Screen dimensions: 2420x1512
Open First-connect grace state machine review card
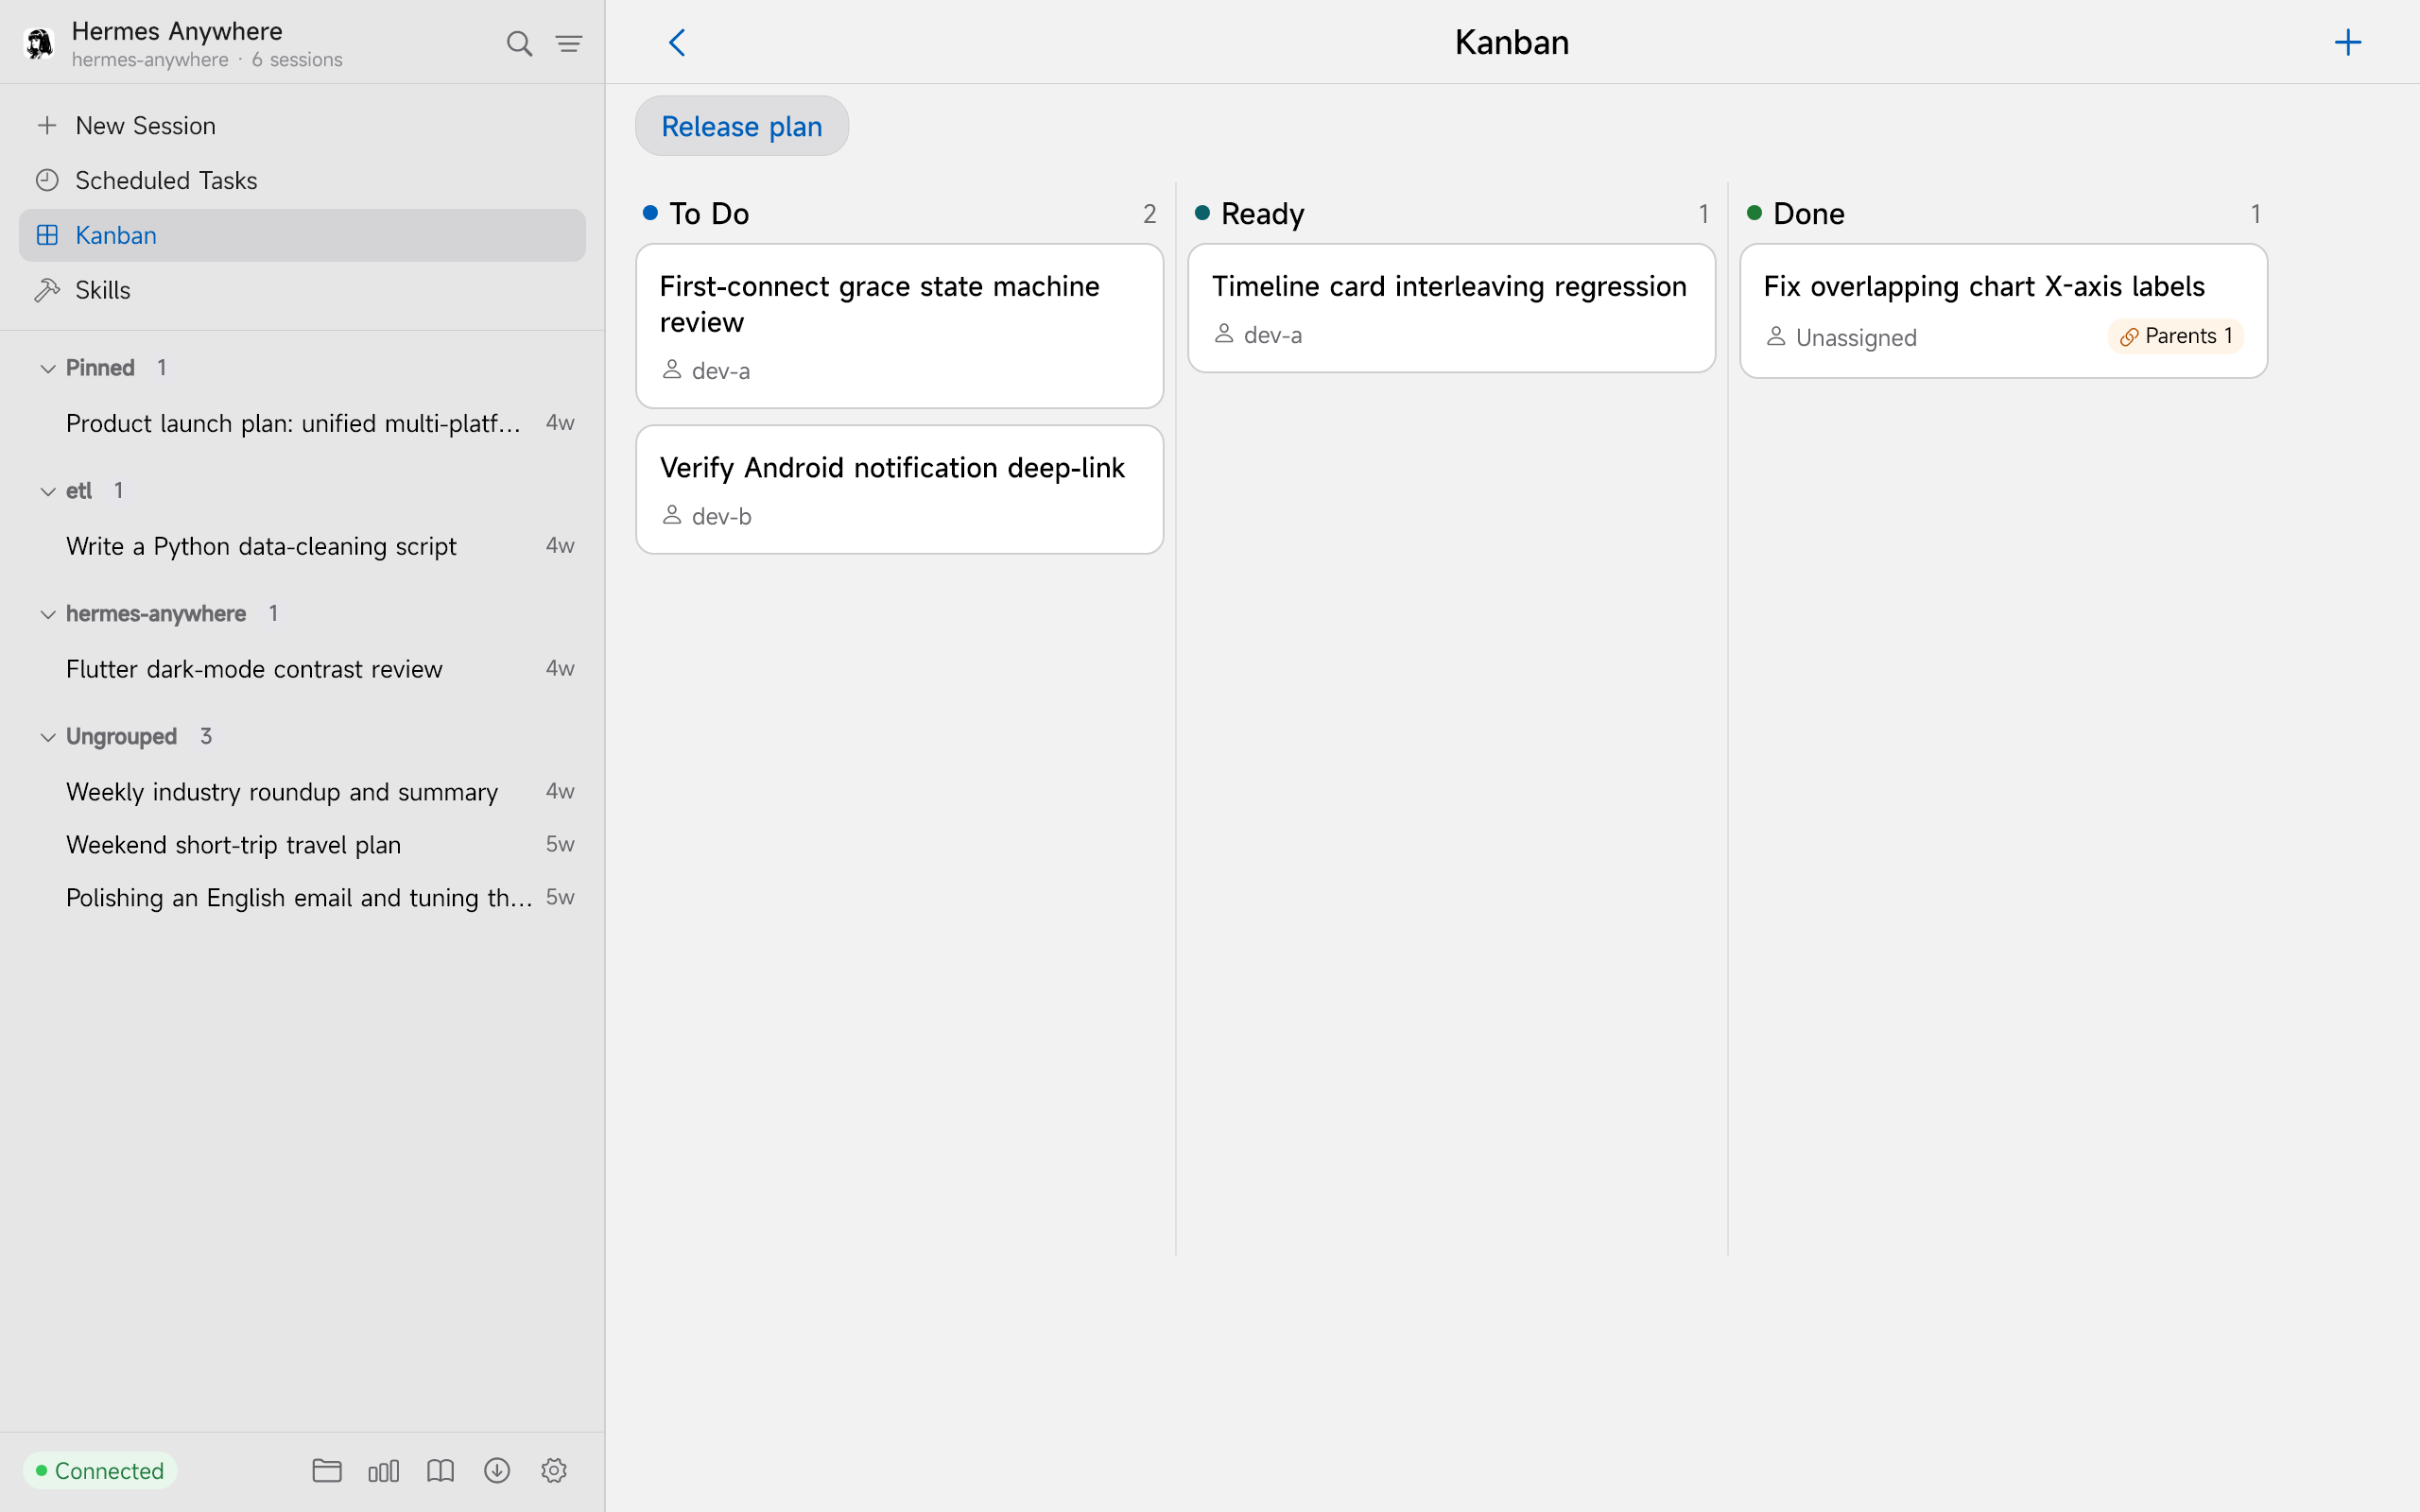click(x=899, y=326)
